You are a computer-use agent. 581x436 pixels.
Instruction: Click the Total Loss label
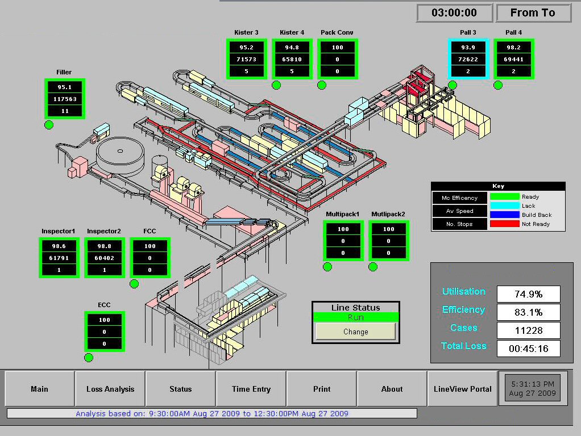(463, 346)
